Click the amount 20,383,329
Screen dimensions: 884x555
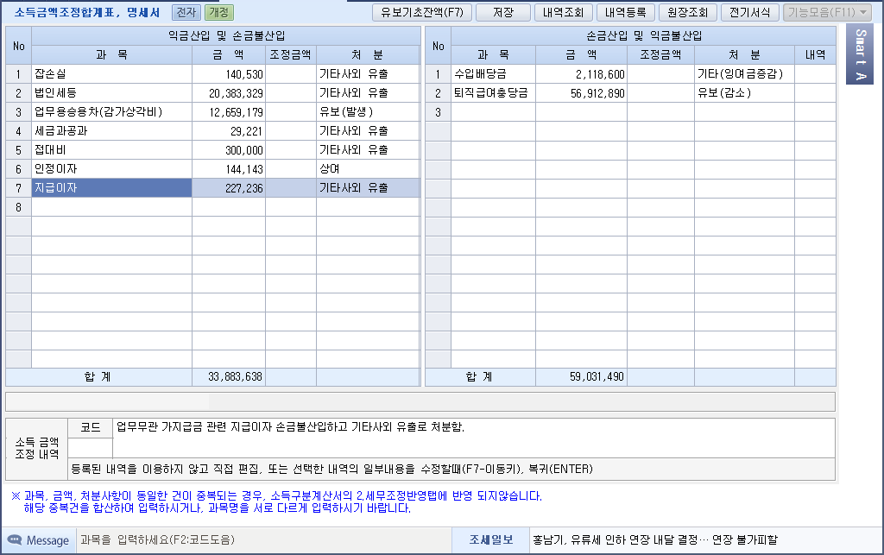(236, 93)
